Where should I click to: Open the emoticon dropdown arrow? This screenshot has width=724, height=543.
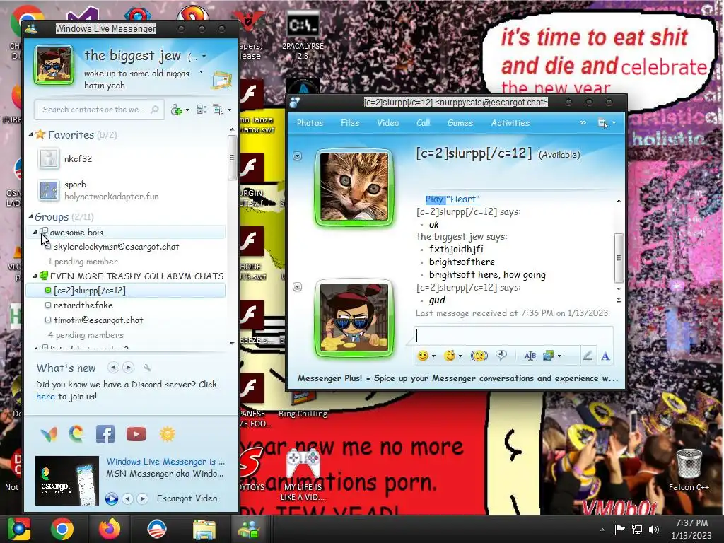433,356
